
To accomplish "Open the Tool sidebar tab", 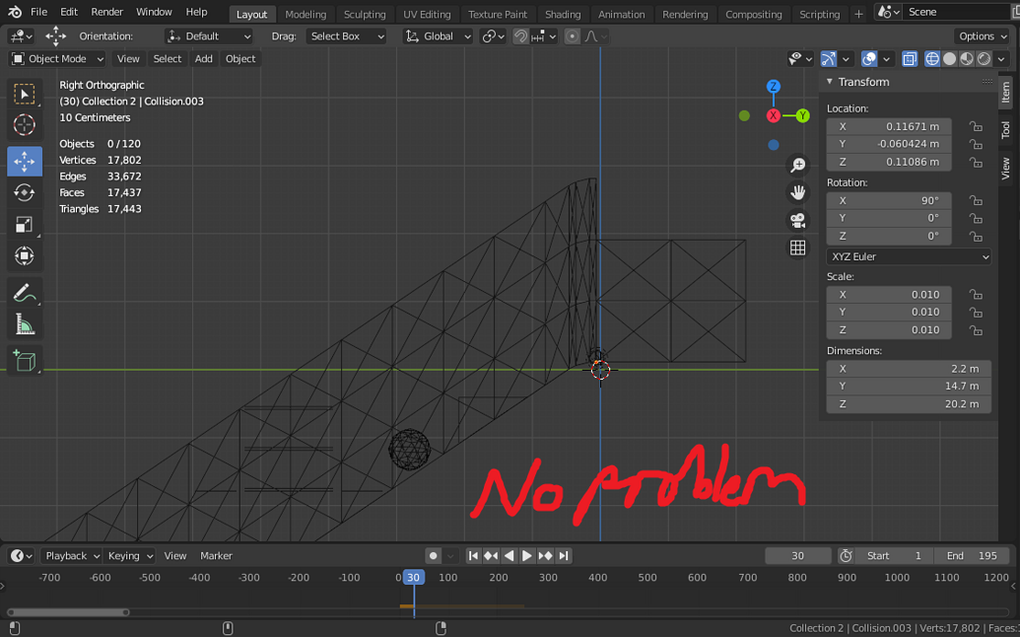I will pyautogui.click(x=1005, y=129).
